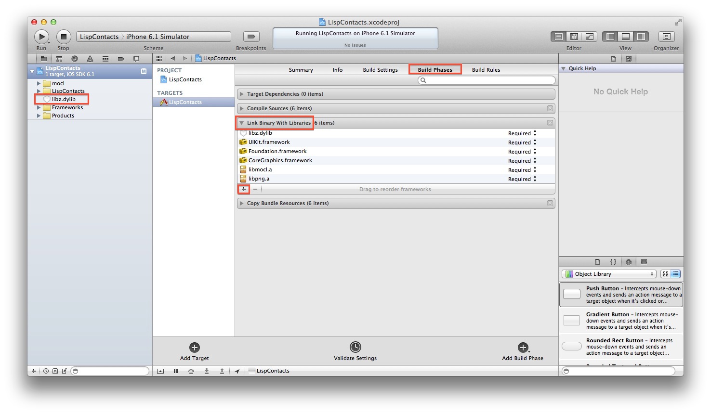Change UIKit.framework Required status
The image size is (711, 414).
(522, 142)
